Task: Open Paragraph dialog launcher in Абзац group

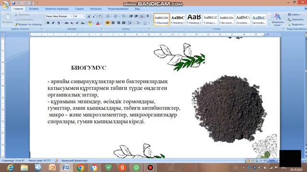Action: 149,29
